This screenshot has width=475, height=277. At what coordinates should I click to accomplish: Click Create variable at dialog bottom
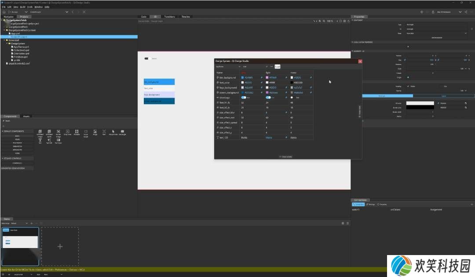pyautogui.click(x=286, y=157)
